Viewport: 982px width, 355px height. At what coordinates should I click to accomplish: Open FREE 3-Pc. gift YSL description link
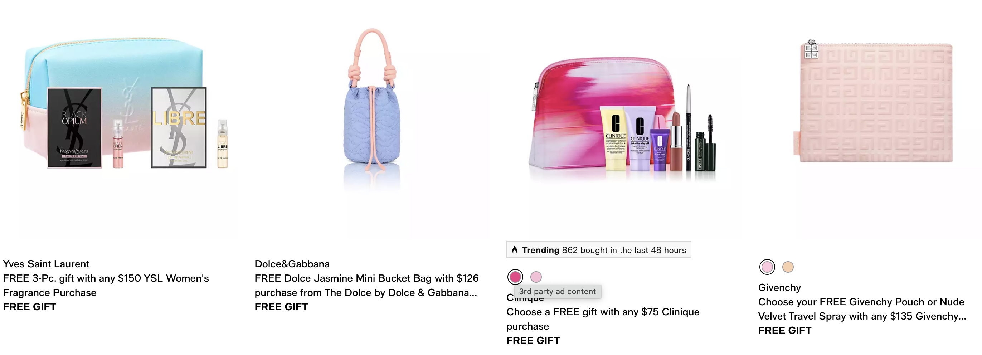(106, 285)
